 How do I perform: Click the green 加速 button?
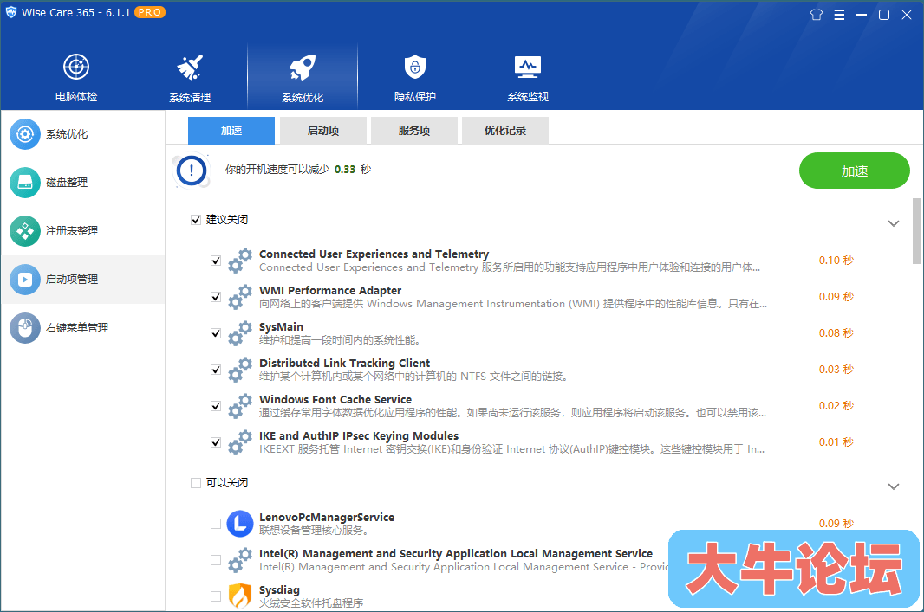tap(855, 171)
